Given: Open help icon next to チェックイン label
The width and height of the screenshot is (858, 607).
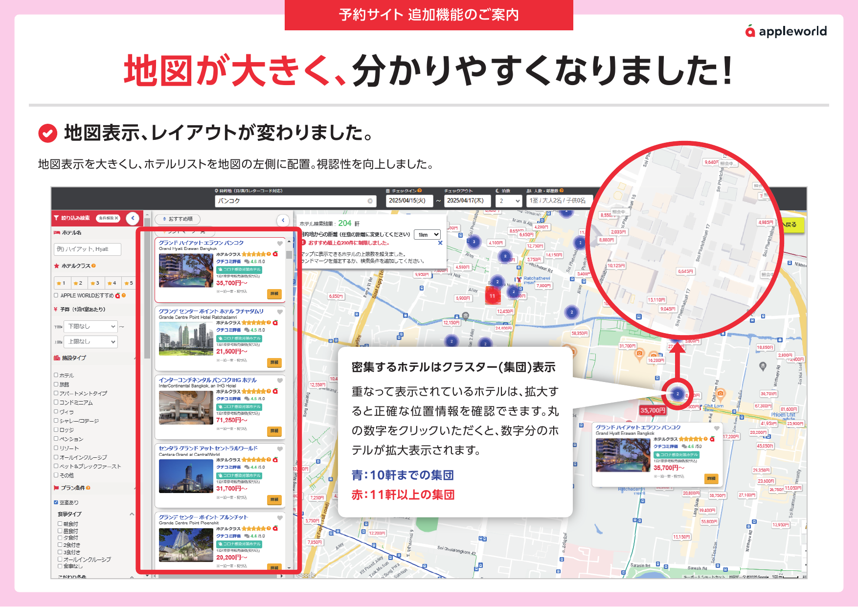Looking at the screenshot, I should [x=420, y=191].
